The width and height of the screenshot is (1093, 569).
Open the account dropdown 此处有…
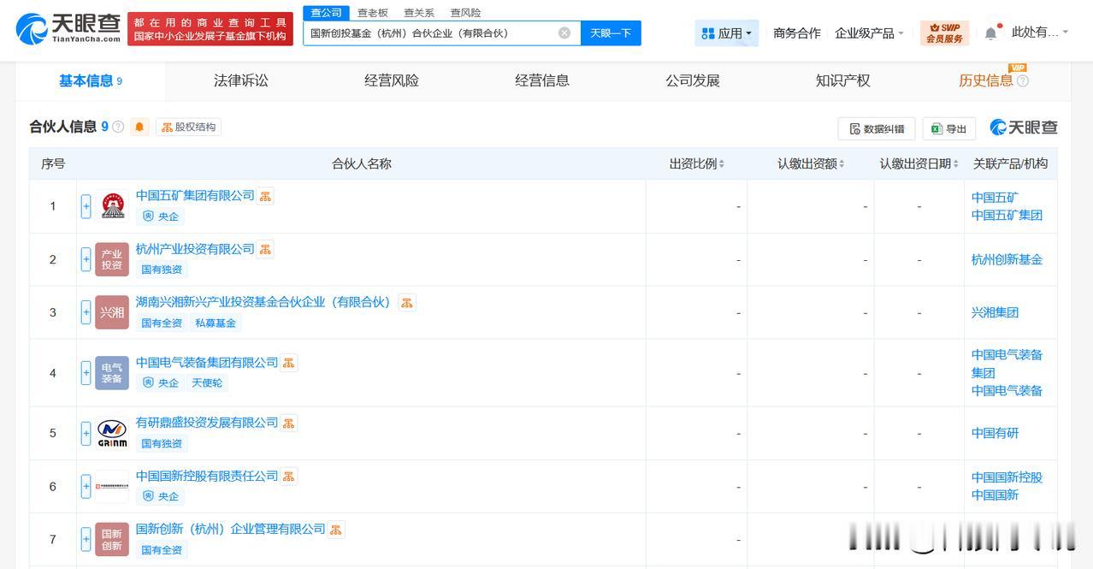pos(1040,32)
